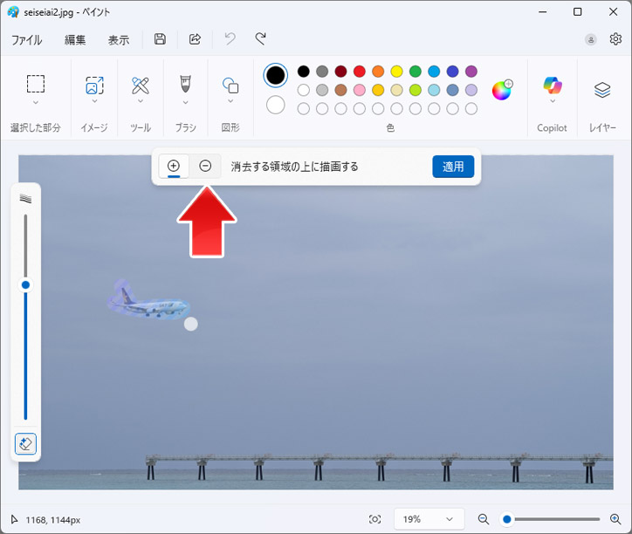632x534 pixels.
Task: Click the airplane in the canvas image
Action: pos(150,303)
